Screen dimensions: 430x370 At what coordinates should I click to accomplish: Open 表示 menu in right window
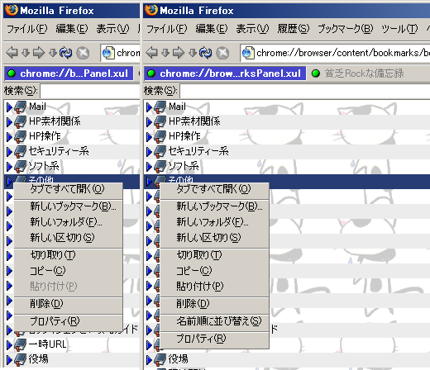click(x=252, y=29)
